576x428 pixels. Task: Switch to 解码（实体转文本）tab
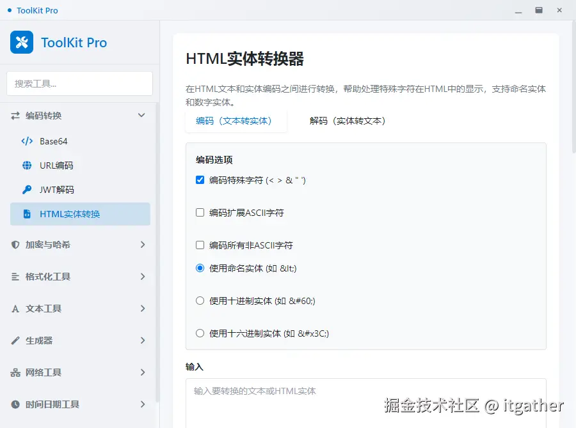347,121
